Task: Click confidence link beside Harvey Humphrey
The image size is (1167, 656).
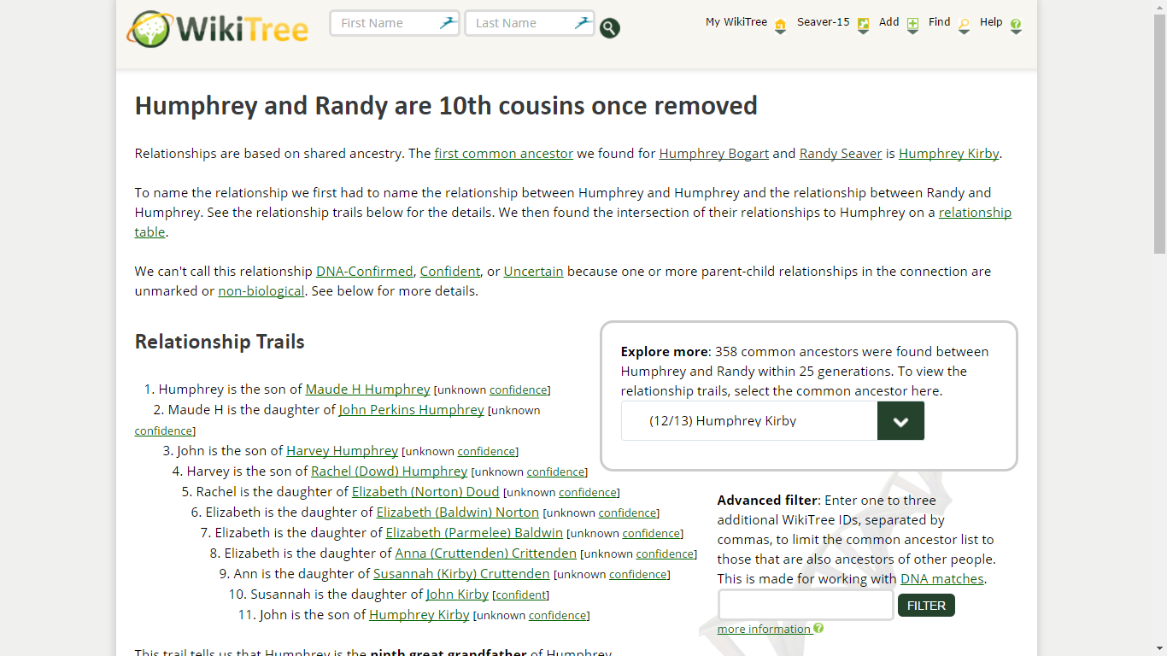Action: pos(486,452)
